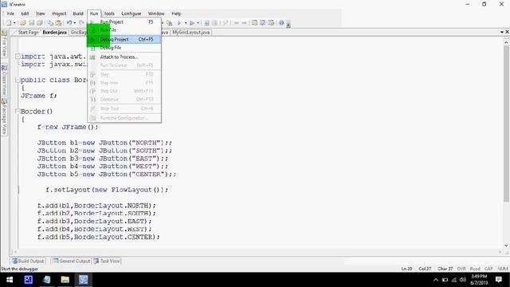Click the OVR indicator in status bar
Screen dimensions: 510x287
(461, 269)
